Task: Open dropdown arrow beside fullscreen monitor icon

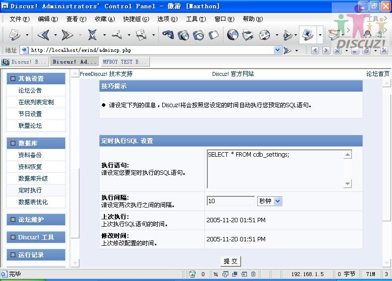Action: (320, 35)
